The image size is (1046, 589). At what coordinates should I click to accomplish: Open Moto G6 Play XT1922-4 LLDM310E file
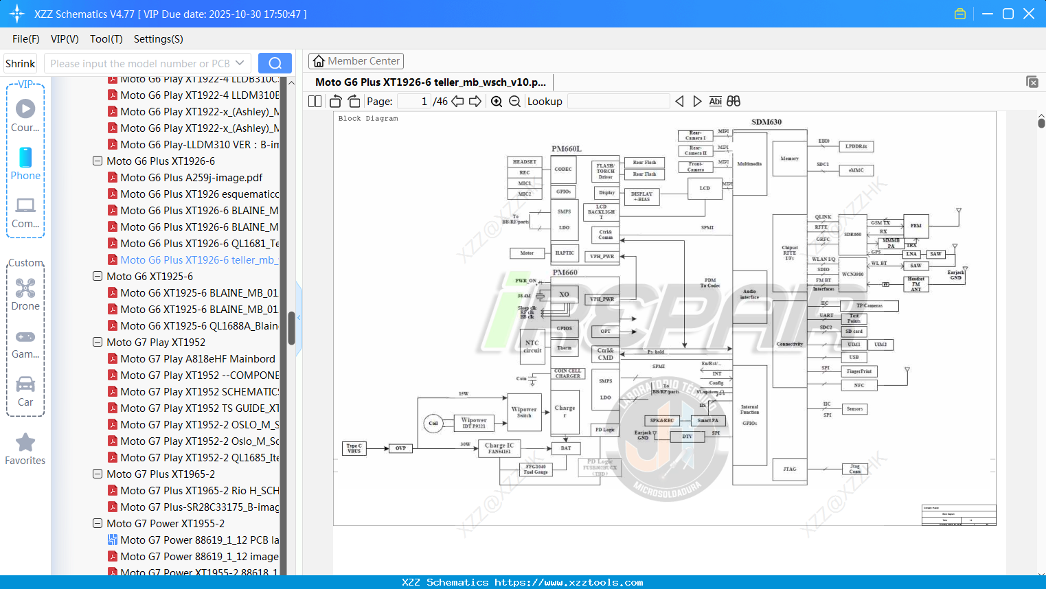tap(199, 95)
